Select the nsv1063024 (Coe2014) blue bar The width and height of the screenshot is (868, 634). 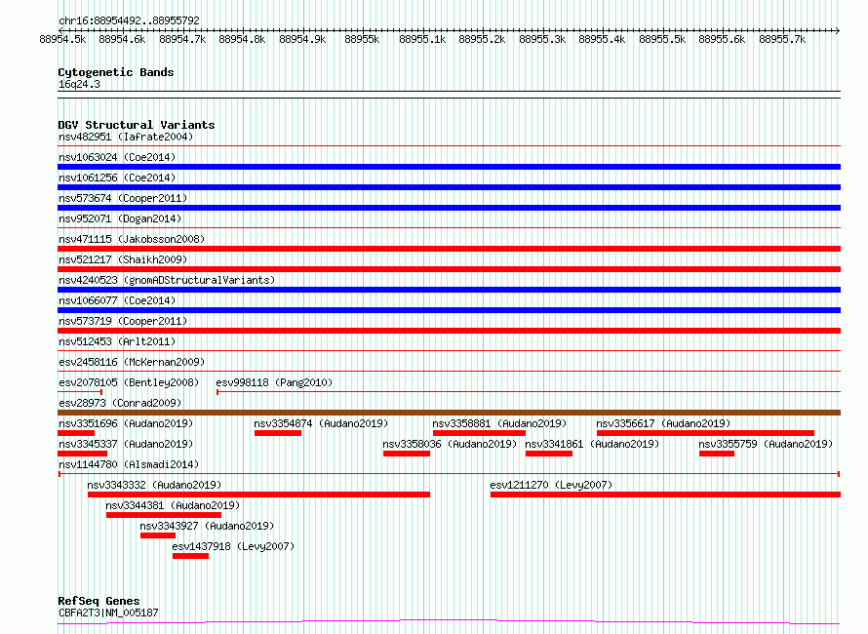[449, 167]
